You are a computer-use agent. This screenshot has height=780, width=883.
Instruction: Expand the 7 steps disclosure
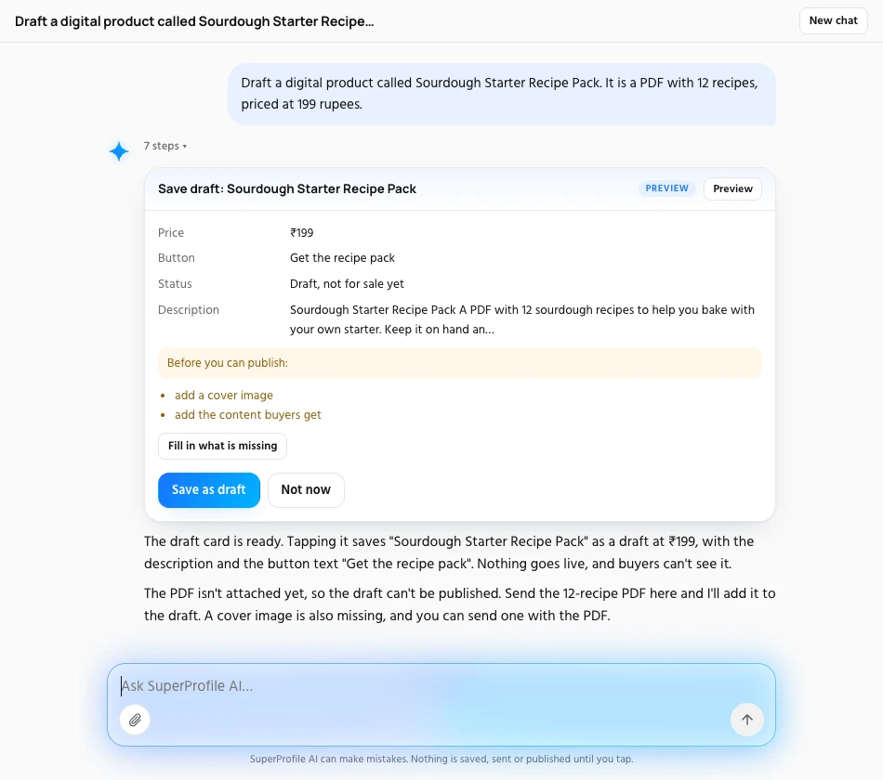click(165, 146)
